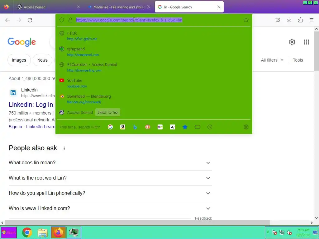
Task: Search in Bookmarks star icon
Action: [185, 127]
